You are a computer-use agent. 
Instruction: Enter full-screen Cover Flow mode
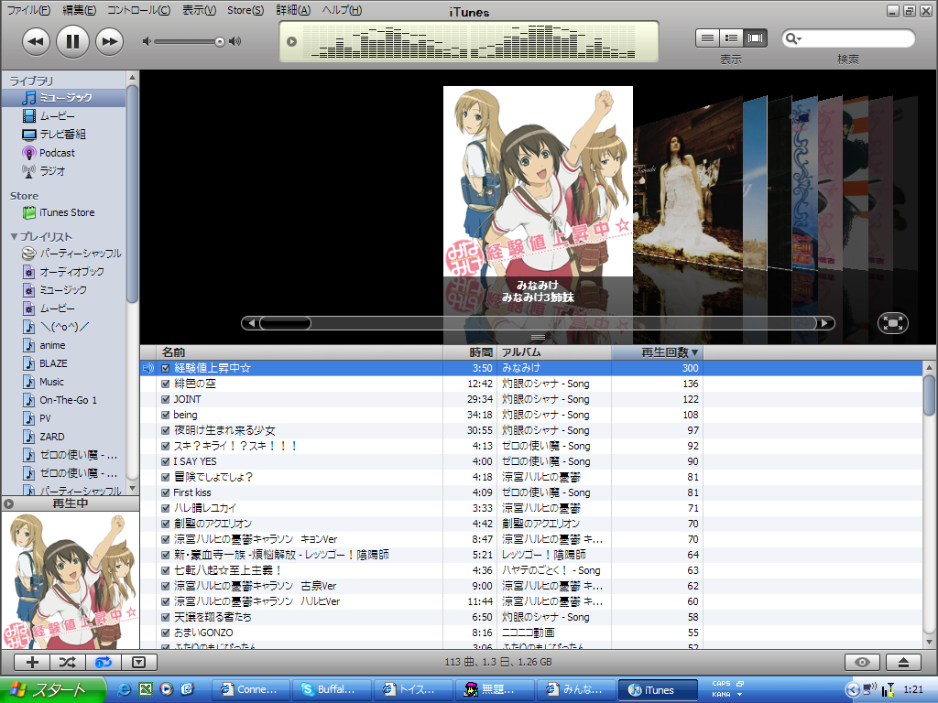click(893, 323)
